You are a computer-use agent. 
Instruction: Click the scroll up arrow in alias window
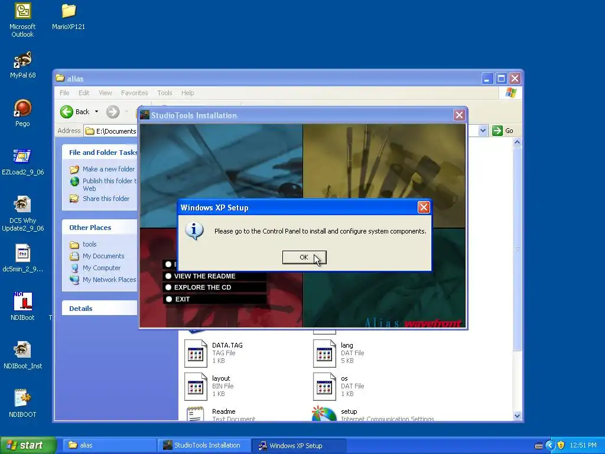point(517,142)
